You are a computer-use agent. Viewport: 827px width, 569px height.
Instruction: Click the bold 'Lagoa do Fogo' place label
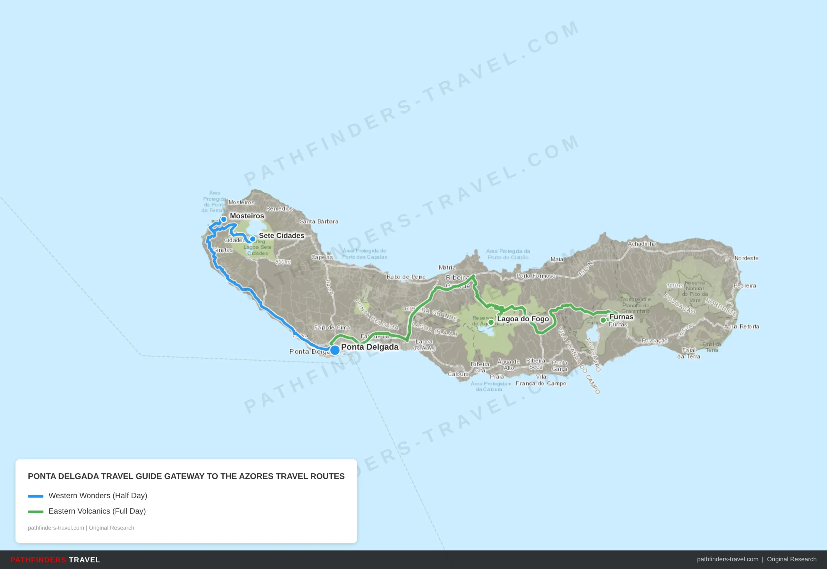523,319
